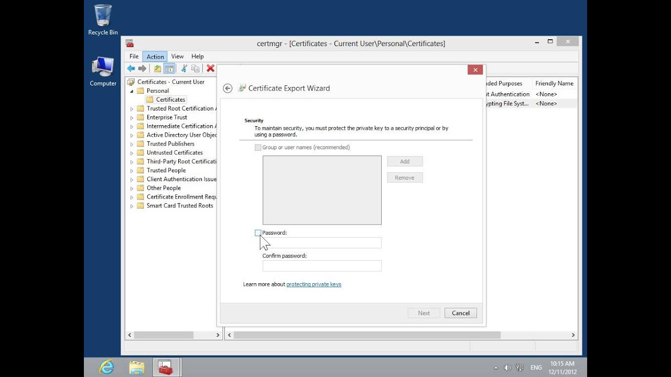Screen dimensions: 671x377
Task: Click the Friendly Name column header
Action: 554,83
